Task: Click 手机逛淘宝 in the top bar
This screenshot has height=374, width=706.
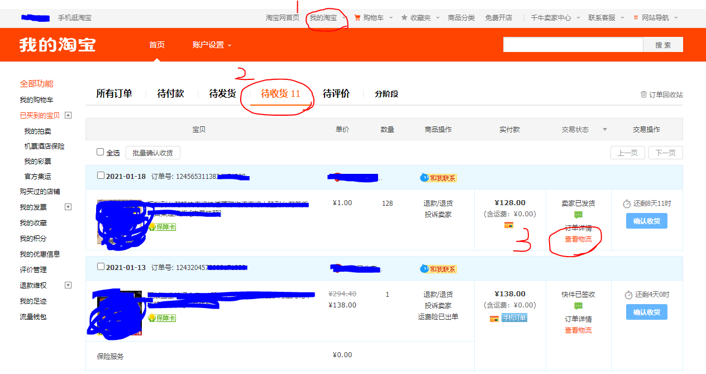Action: click(75, 18)
